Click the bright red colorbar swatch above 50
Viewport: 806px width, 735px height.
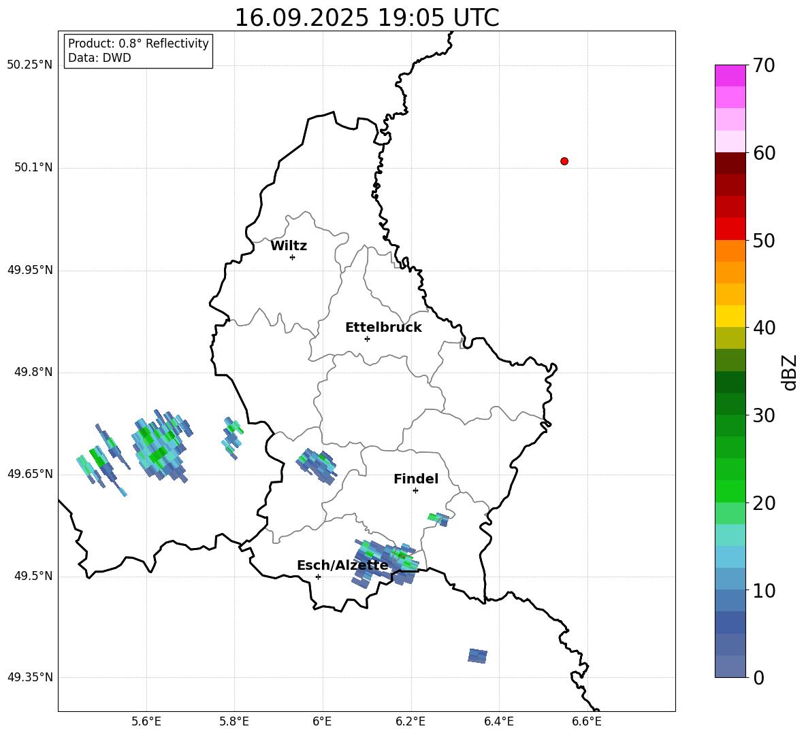pyautogui.click(x=730, y=229)
